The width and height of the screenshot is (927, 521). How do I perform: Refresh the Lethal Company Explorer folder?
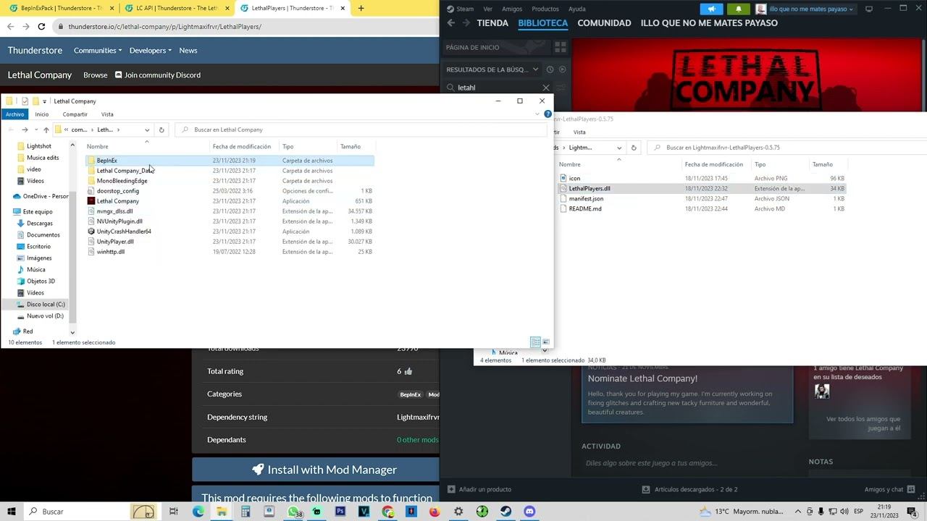tap(162, 130)
